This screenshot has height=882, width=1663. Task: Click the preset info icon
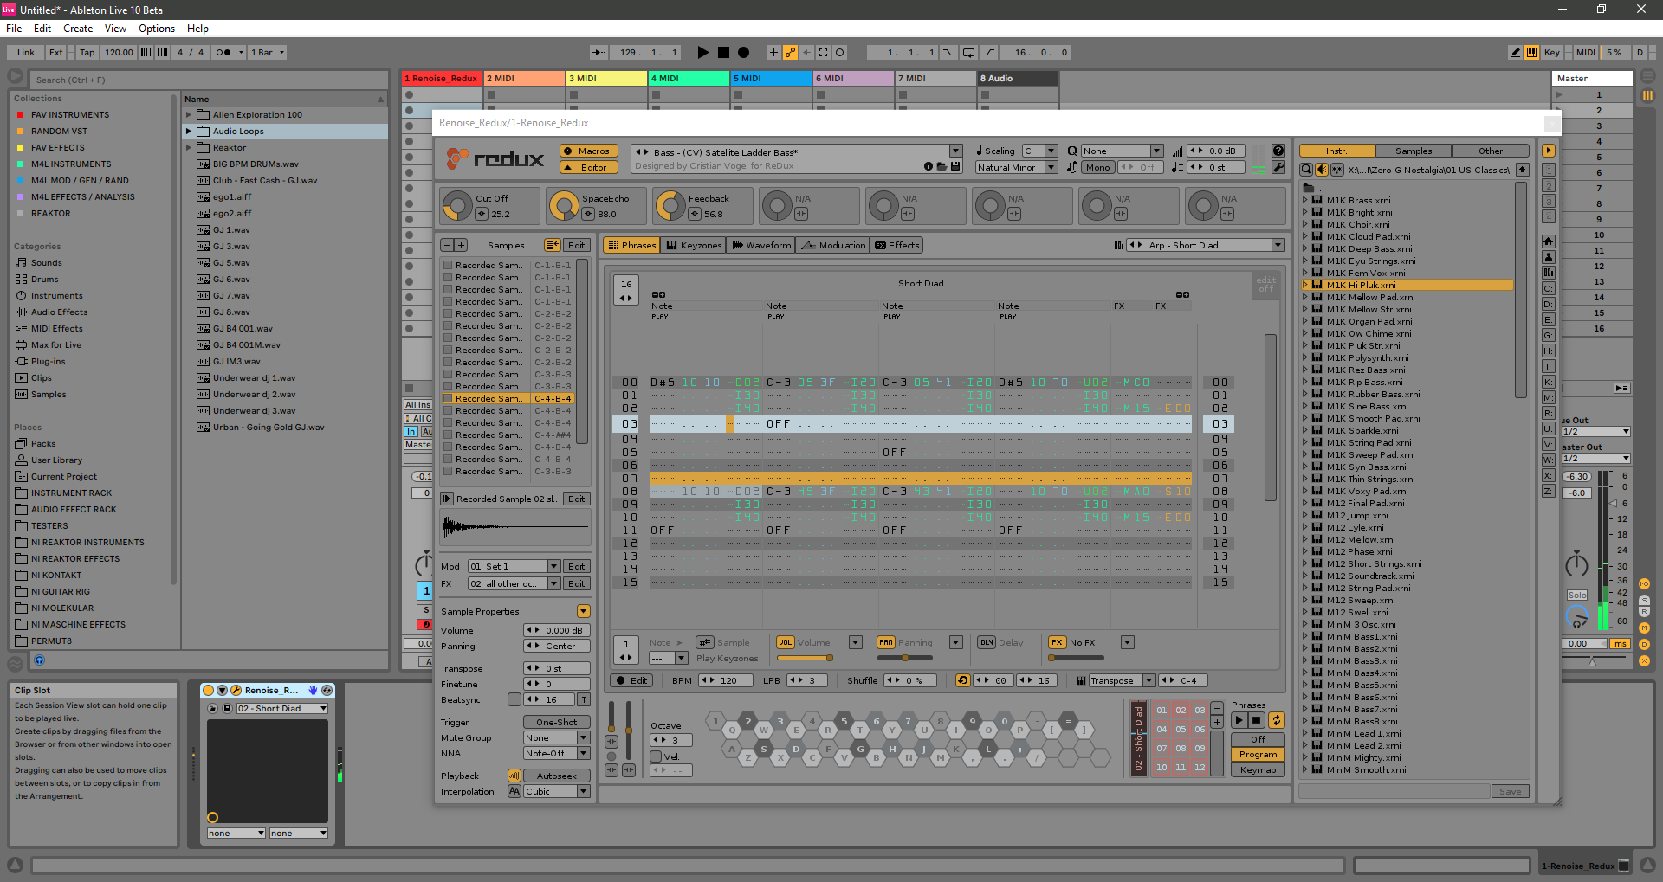tap(929, 166)
